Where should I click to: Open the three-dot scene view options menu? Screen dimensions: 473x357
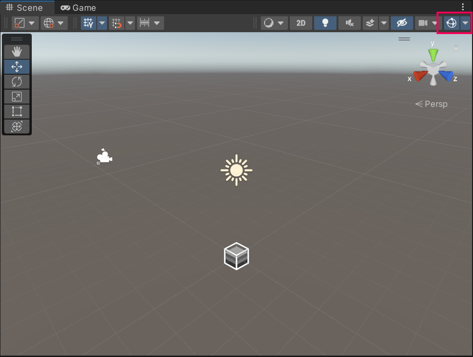click(x=463, y=7)
